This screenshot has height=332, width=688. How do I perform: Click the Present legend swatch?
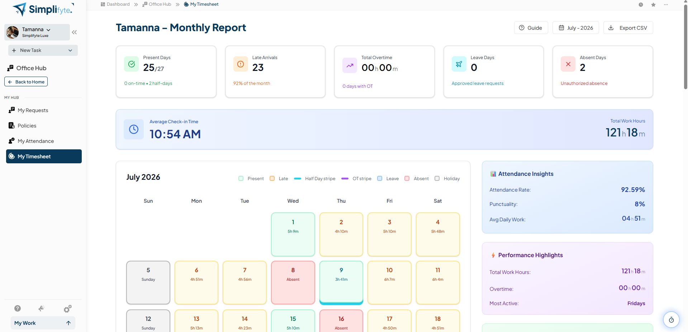[x=241, y=178]
